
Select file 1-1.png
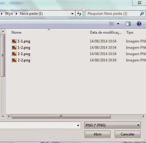click(24, 41)
